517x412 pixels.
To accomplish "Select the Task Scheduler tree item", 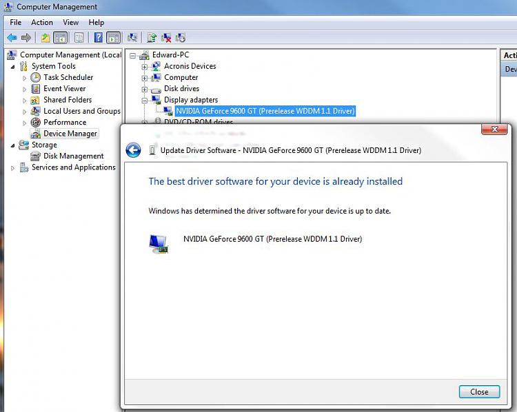I will (x=68, y=77).
